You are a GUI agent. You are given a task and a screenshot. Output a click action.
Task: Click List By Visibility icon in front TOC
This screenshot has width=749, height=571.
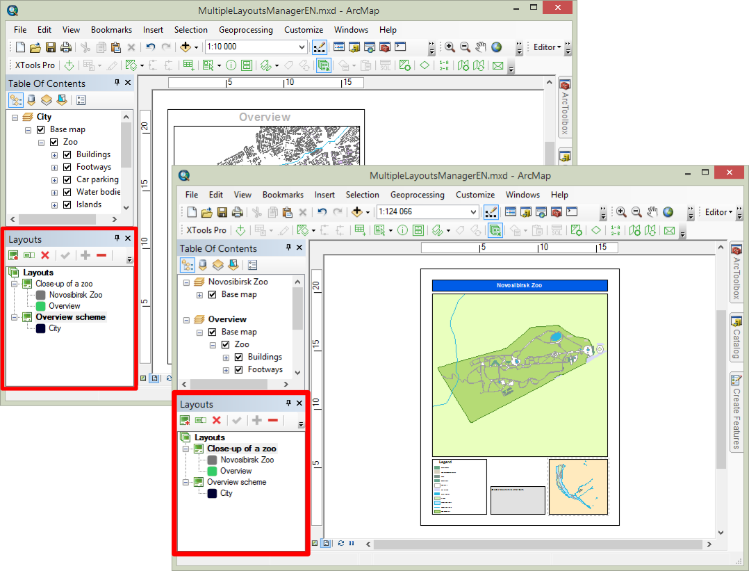[x=218, y=265]
